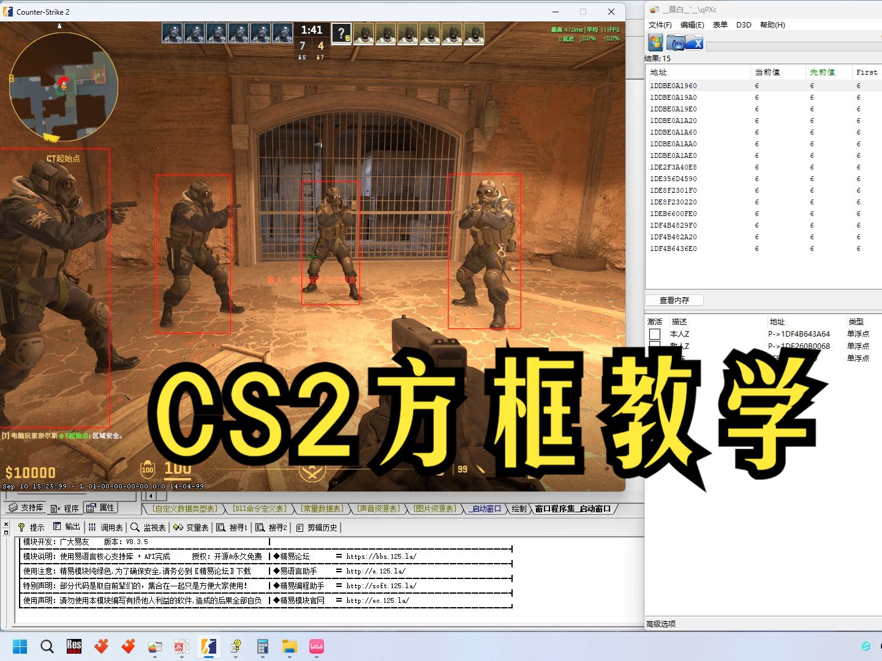Open the pink bilibili app in taskbar
The width and height of the screenshot is (882, 661).
point(317,646)
